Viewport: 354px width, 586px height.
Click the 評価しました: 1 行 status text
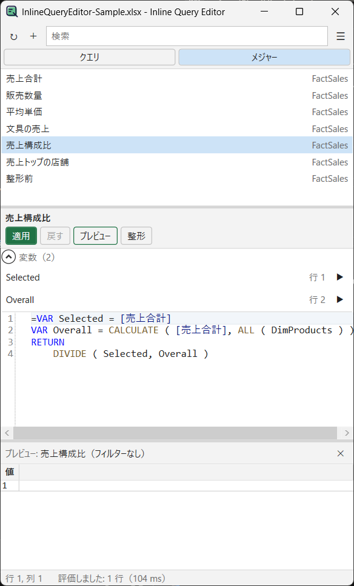tap(112, 579)
